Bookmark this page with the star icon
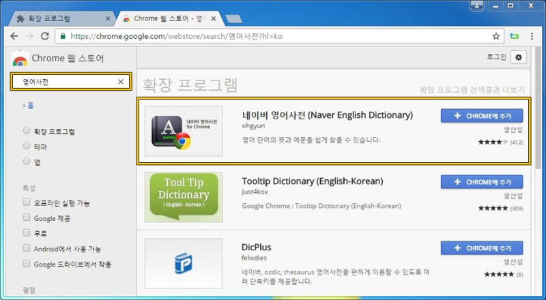This screenshot has width=546, height=300. click(496, 36)
